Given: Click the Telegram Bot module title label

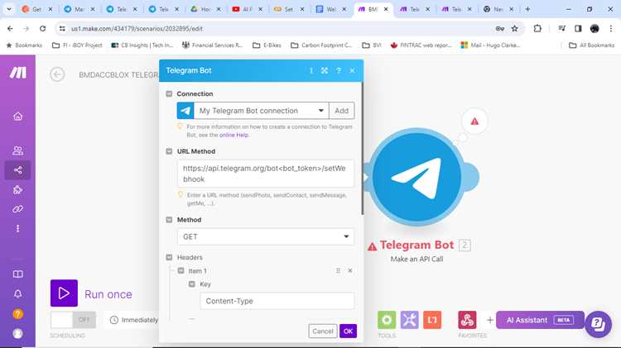Looking at the screenshot, I should (x=416, y=246).
